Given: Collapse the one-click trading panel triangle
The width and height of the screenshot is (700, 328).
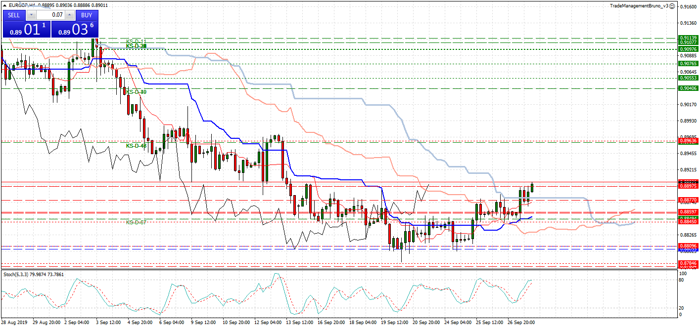Looking at the screenshot, I should tap(5, 5).
